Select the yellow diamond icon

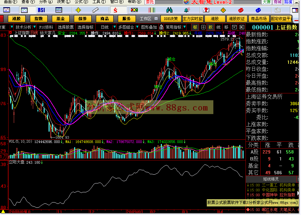click(x=223, y=10)
